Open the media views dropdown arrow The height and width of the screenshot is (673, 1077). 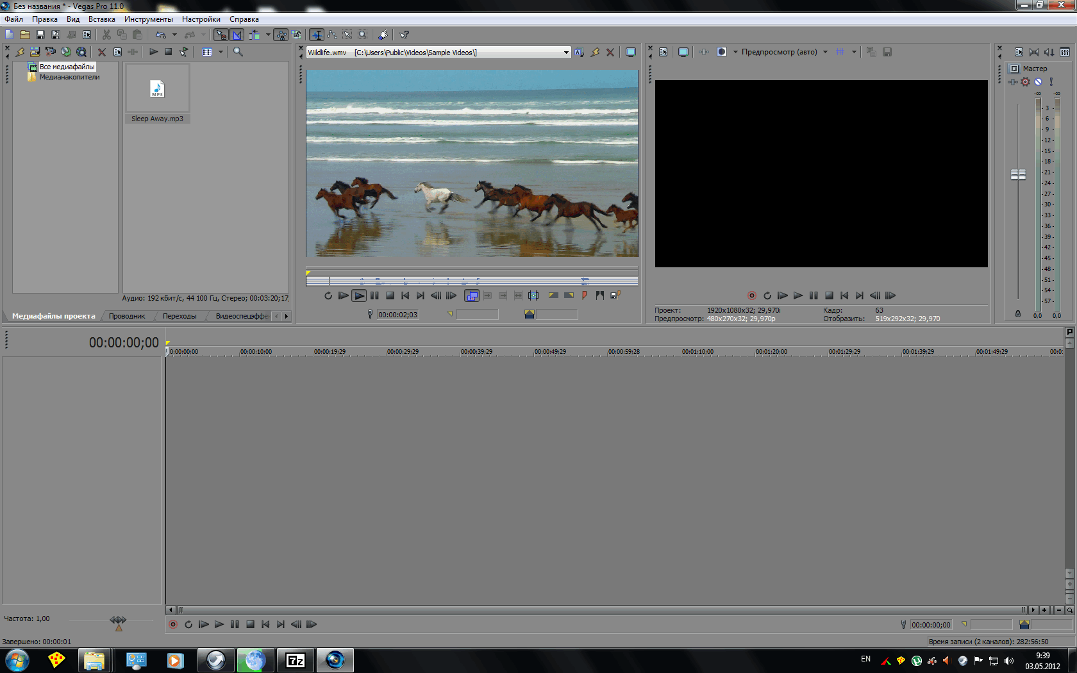click(x=221, y=52)
